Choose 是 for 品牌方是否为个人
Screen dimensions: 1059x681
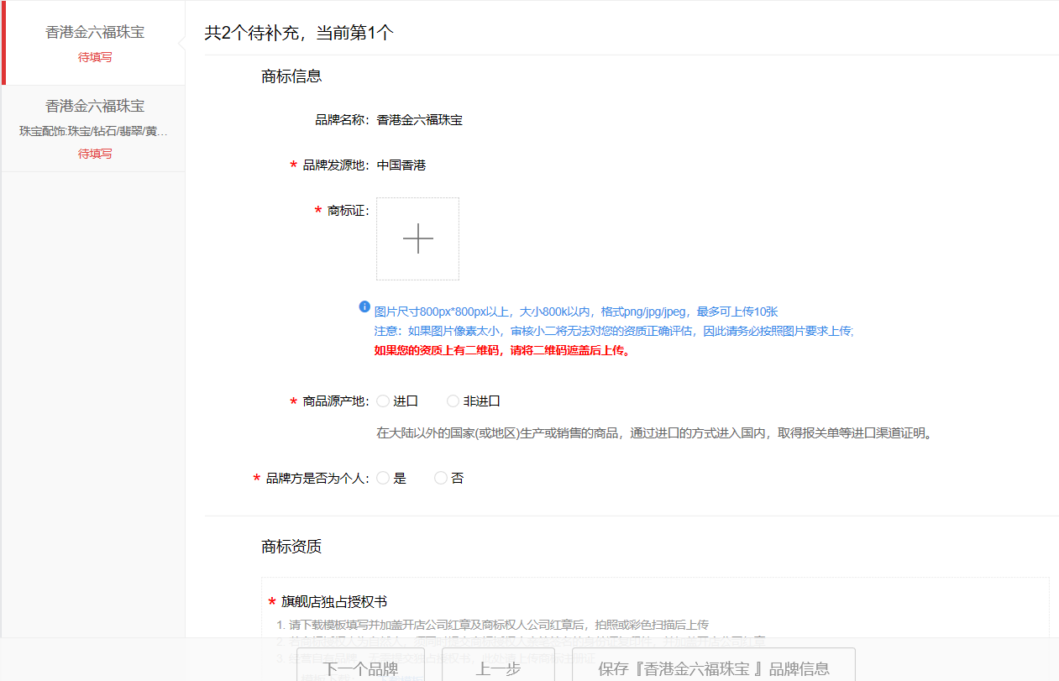point(383,477)
